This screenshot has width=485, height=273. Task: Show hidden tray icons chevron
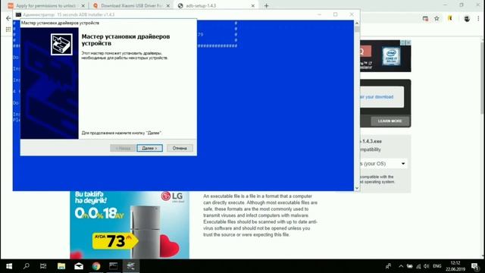click(x=401, y=266)
